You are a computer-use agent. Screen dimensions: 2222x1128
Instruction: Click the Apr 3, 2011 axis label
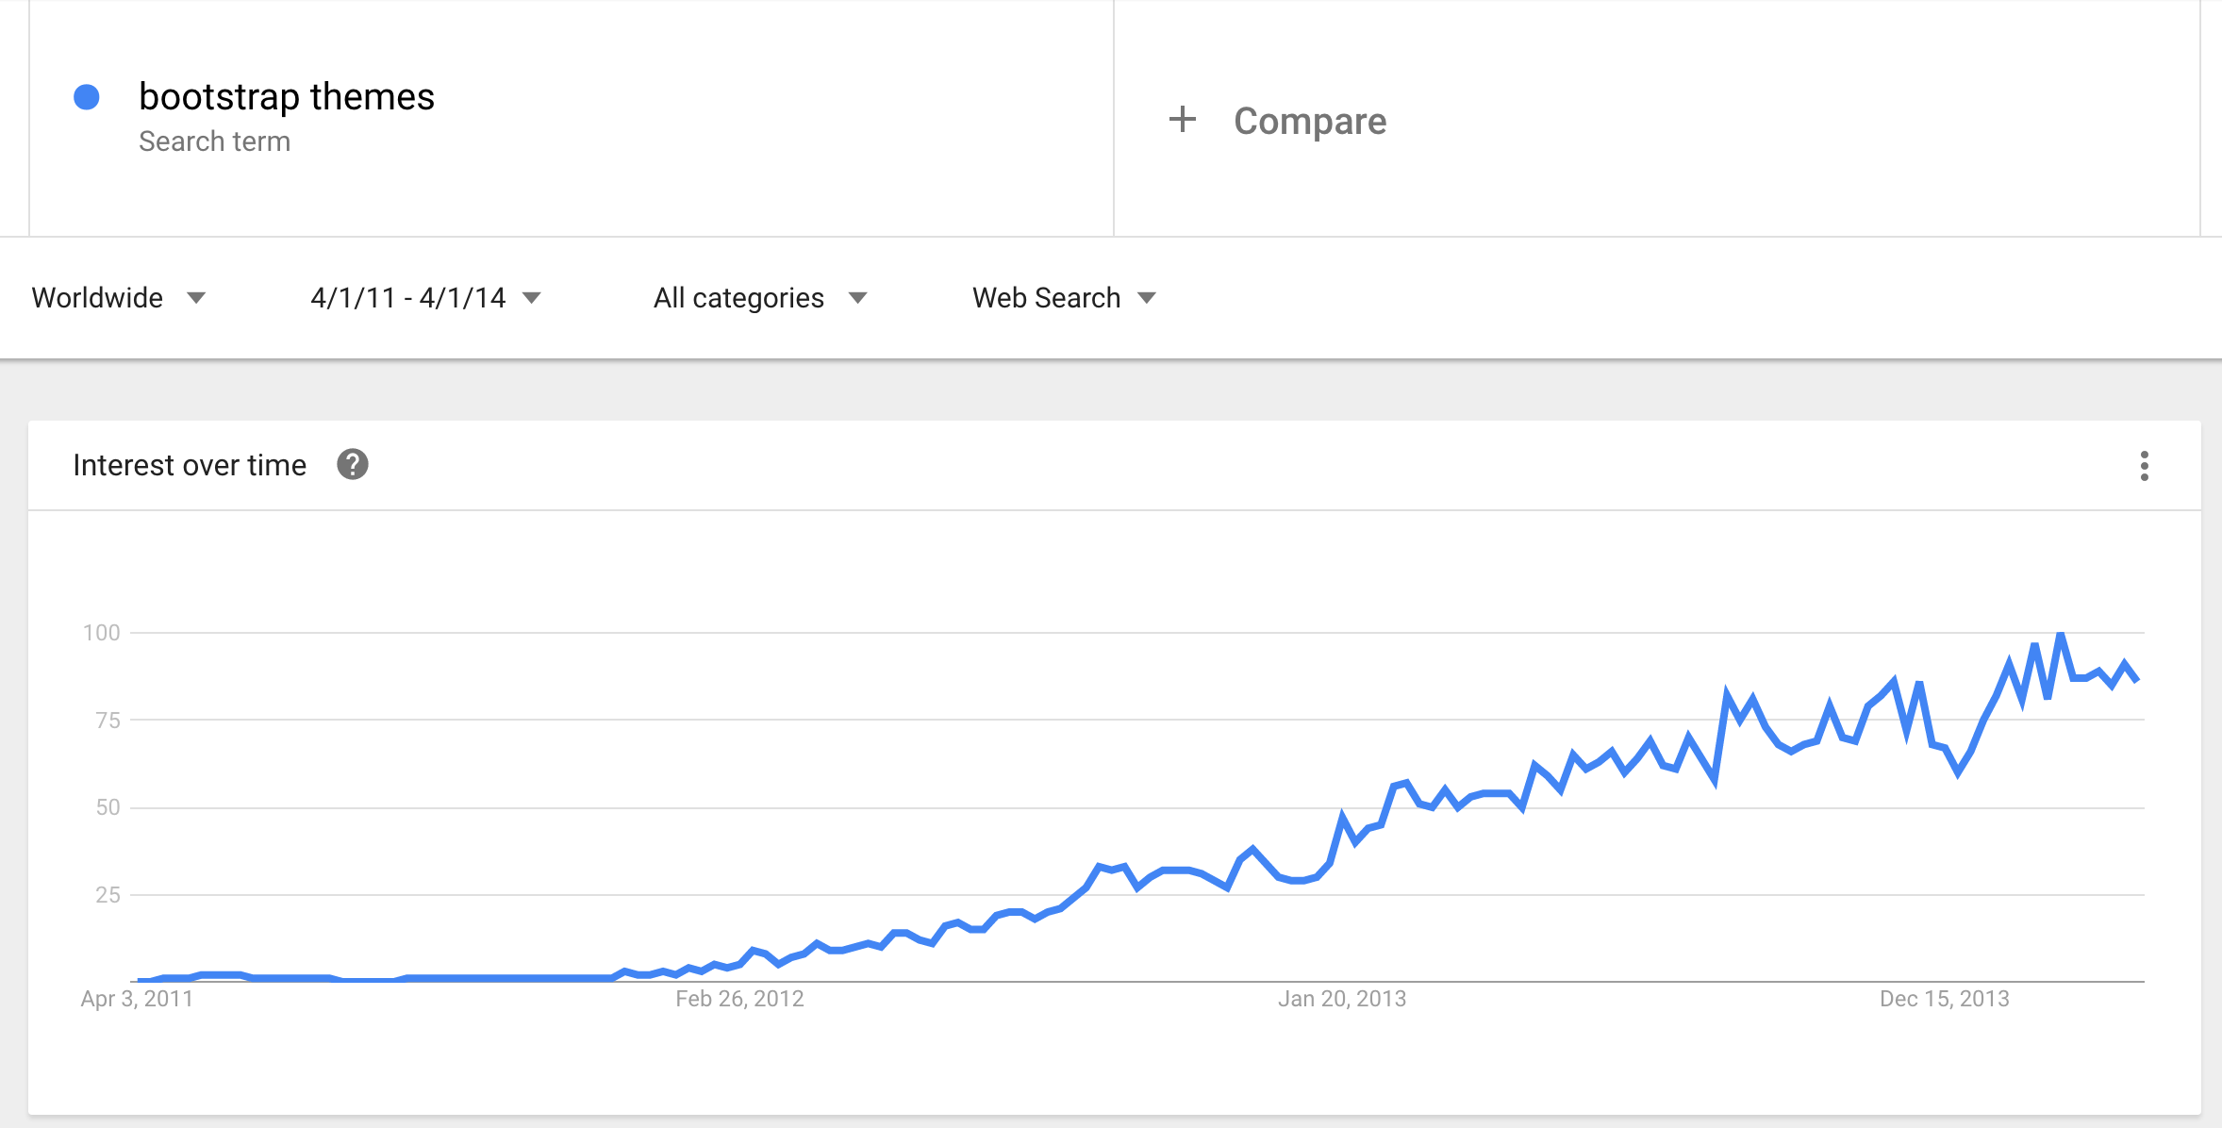click(137, 999)
